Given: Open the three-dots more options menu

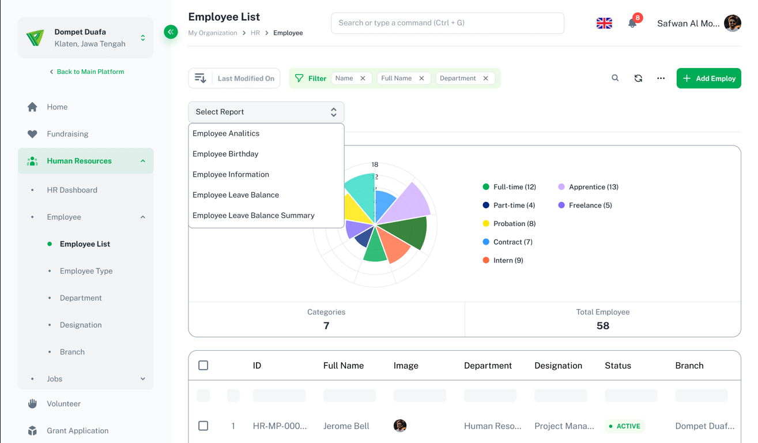Looking at the screenshot, I should pyautogui.click(x=661, y=78).
